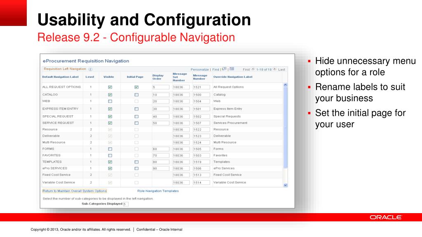The width and height of the screenshot is (422, 237).
Task: Click Message Number field 1500 for CATALOG
Action: pyautogui.click(x=201, y=95)
